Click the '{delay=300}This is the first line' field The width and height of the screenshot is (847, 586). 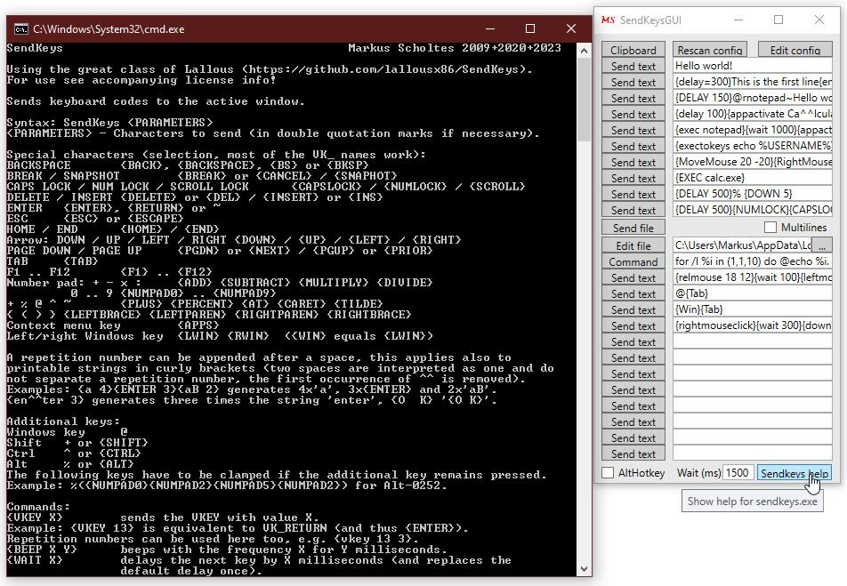pyautogui.click(x=752, y=82)
